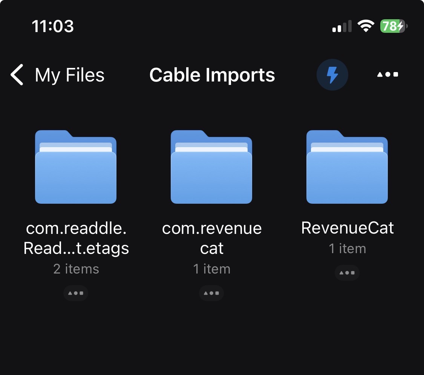The image size is (424, 375).
Task: Open the RevenueCat folder icon
Action: 347,167
